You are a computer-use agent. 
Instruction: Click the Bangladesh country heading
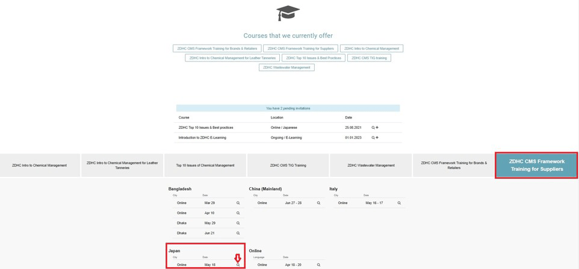[180, 189]
